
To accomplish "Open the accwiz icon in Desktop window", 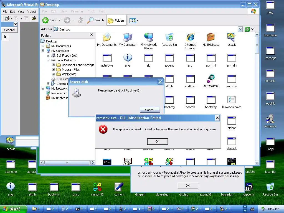I will pos(232,39).
